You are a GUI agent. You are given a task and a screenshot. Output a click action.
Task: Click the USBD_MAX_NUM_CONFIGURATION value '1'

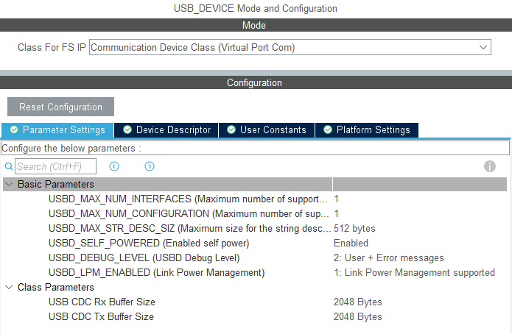point(337,213)
